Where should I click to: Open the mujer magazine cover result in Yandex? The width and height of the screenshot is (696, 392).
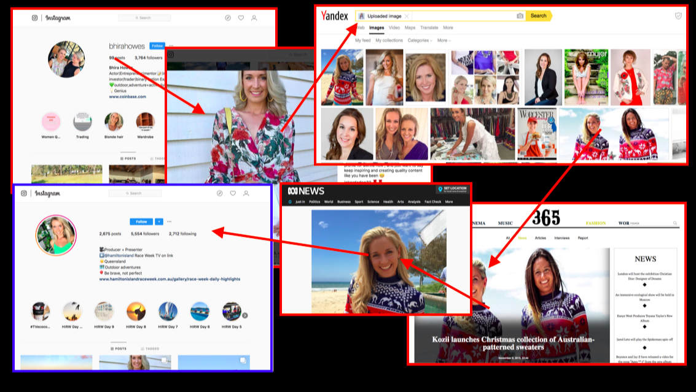coord(586,77)
